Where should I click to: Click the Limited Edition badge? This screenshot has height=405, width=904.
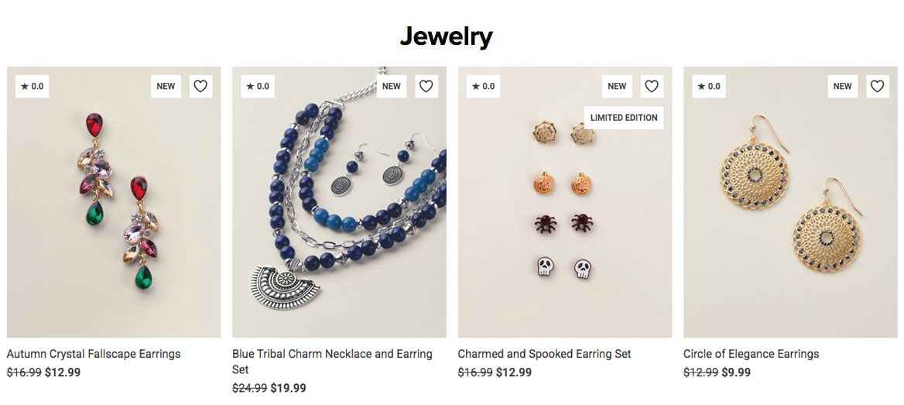point(624,118)
